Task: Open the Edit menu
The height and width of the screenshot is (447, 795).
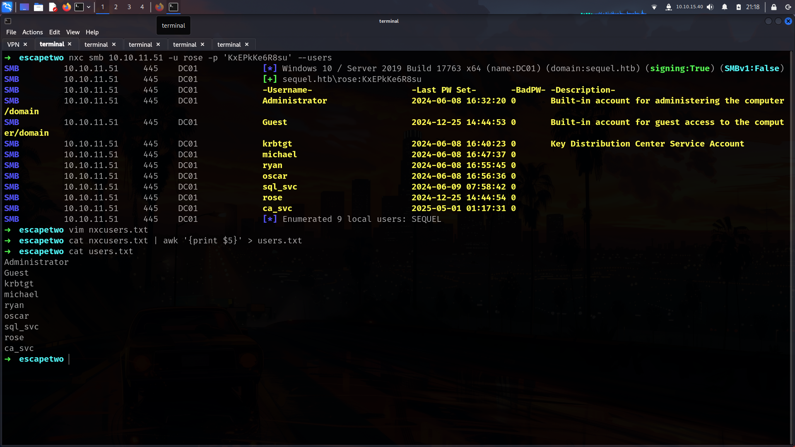Action: pyautogui.click(x=54, y=32)
